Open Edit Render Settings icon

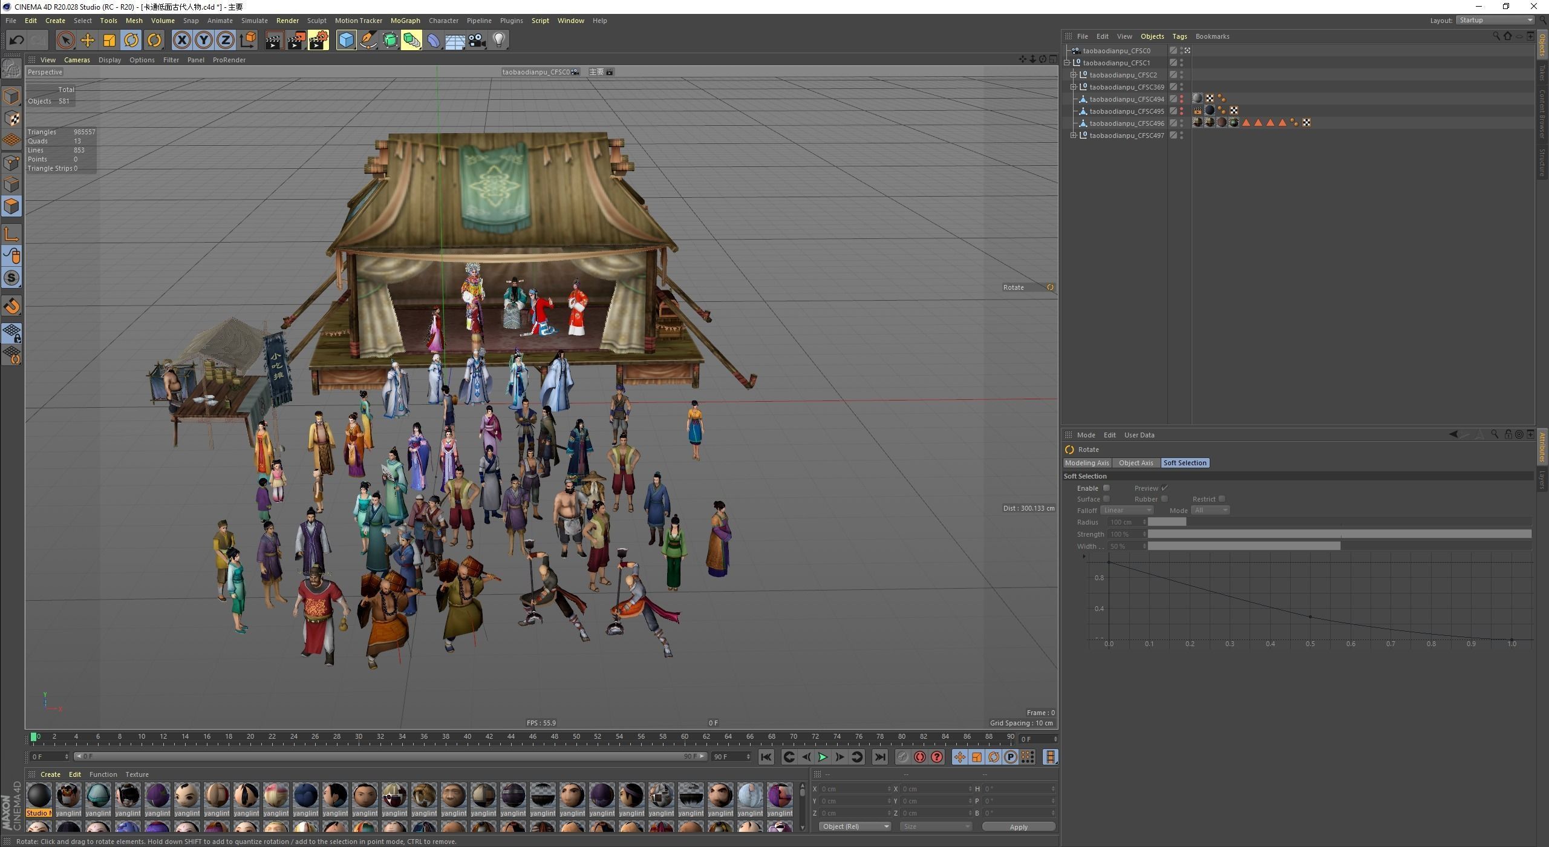(x=318, y=41)
